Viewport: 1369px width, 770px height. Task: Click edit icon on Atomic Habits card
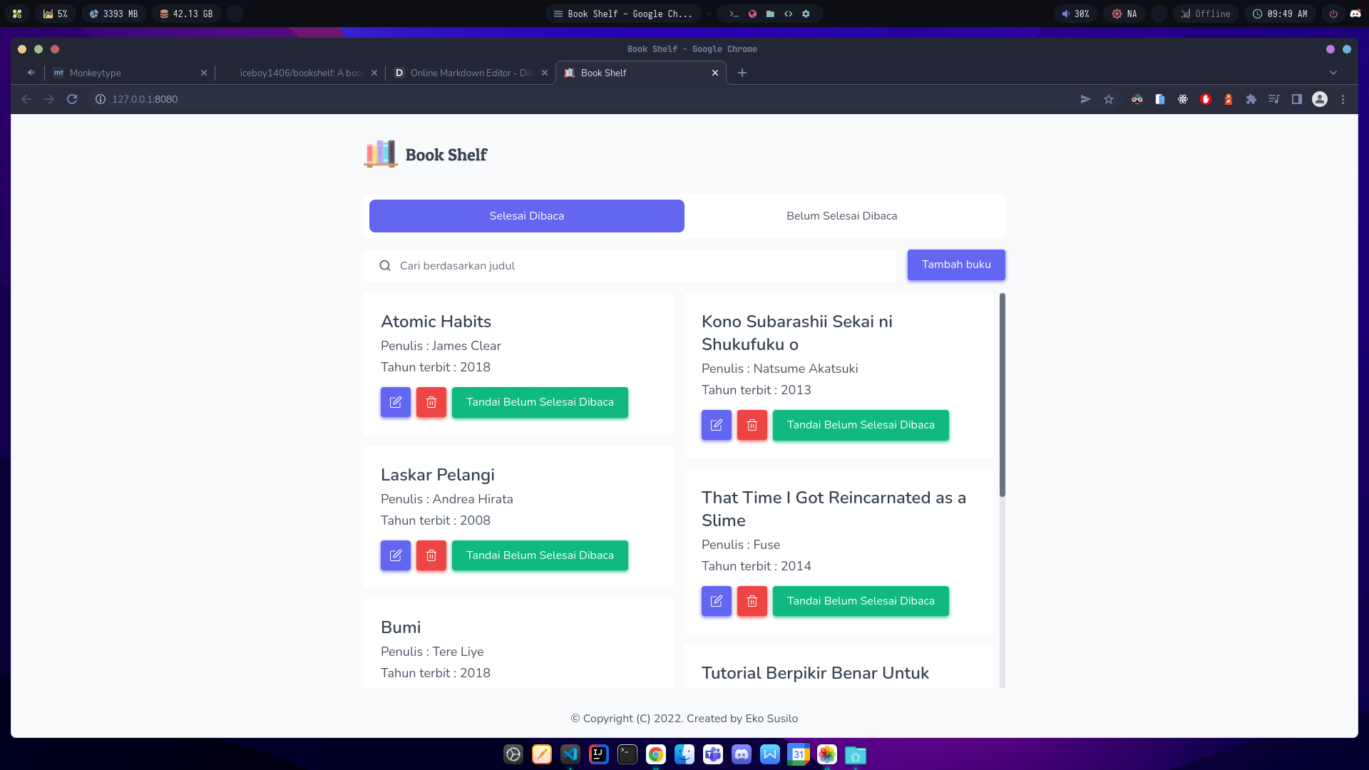[396, 402]
